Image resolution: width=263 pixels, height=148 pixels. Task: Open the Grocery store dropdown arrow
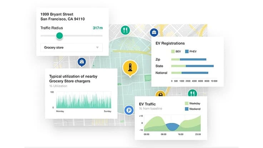97,47
